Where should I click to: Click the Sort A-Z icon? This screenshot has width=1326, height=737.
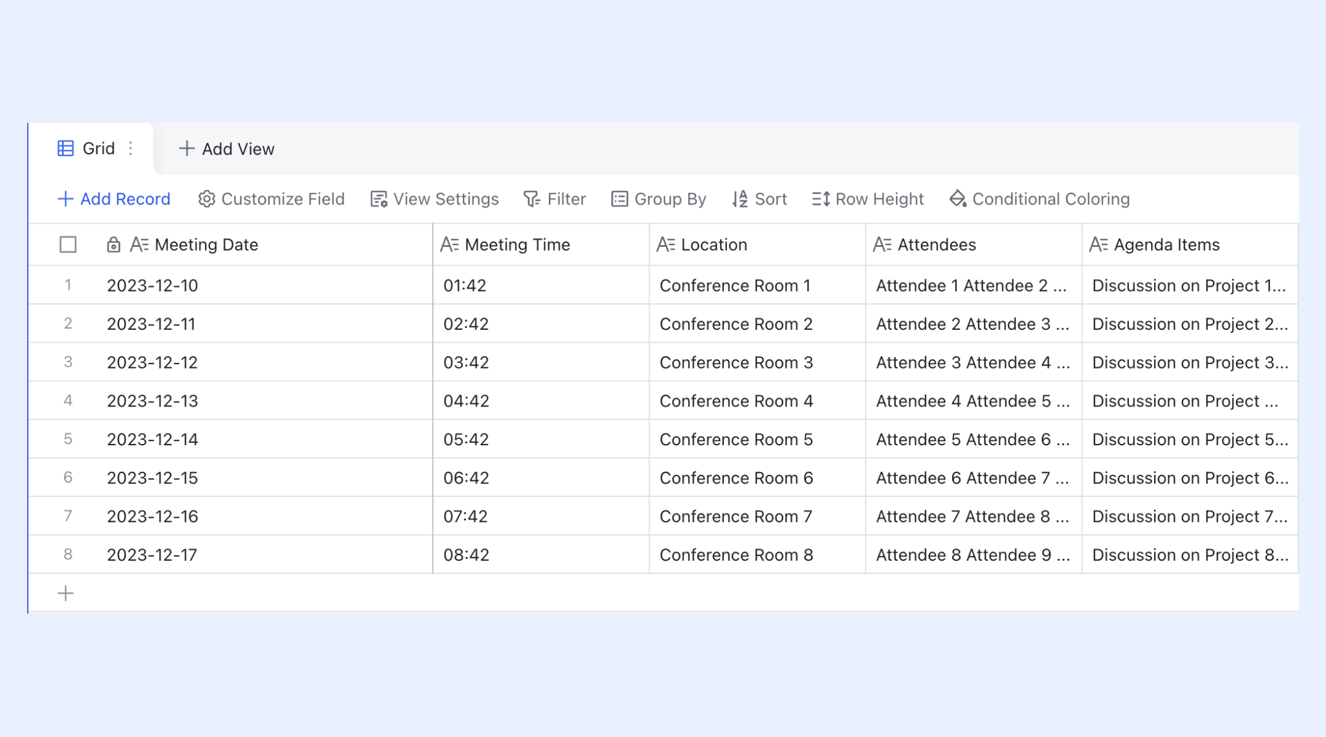click(740, 199)
